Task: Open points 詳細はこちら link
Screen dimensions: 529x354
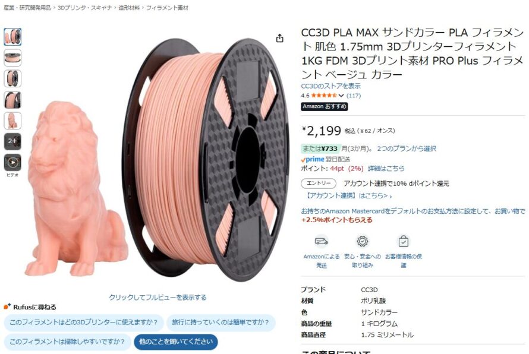Action: click(386, 168)
